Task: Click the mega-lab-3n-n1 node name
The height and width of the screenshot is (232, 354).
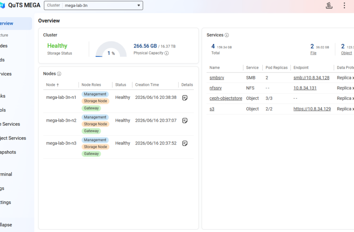Action: tap(61, 97)
